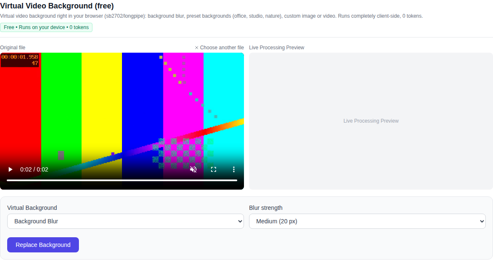Click the 0:02 / 0:02 time display
Image resolution: width=493 pixels, height=268 pixels.
point(34,169)
